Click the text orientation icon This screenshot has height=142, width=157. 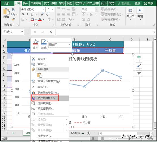[x=70, y=19]
